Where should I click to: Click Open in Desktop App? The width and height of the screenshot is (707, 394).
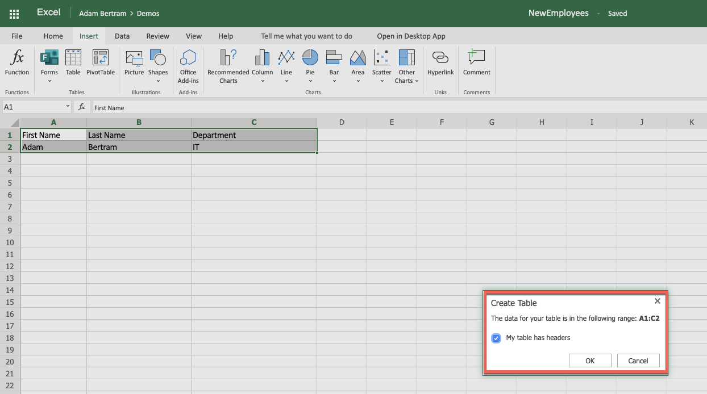411,36
